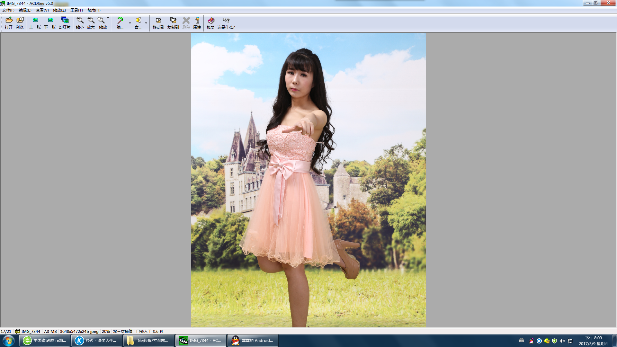Click the Move to (移动到) icon
617x347 pixels.
pos(158,23)
